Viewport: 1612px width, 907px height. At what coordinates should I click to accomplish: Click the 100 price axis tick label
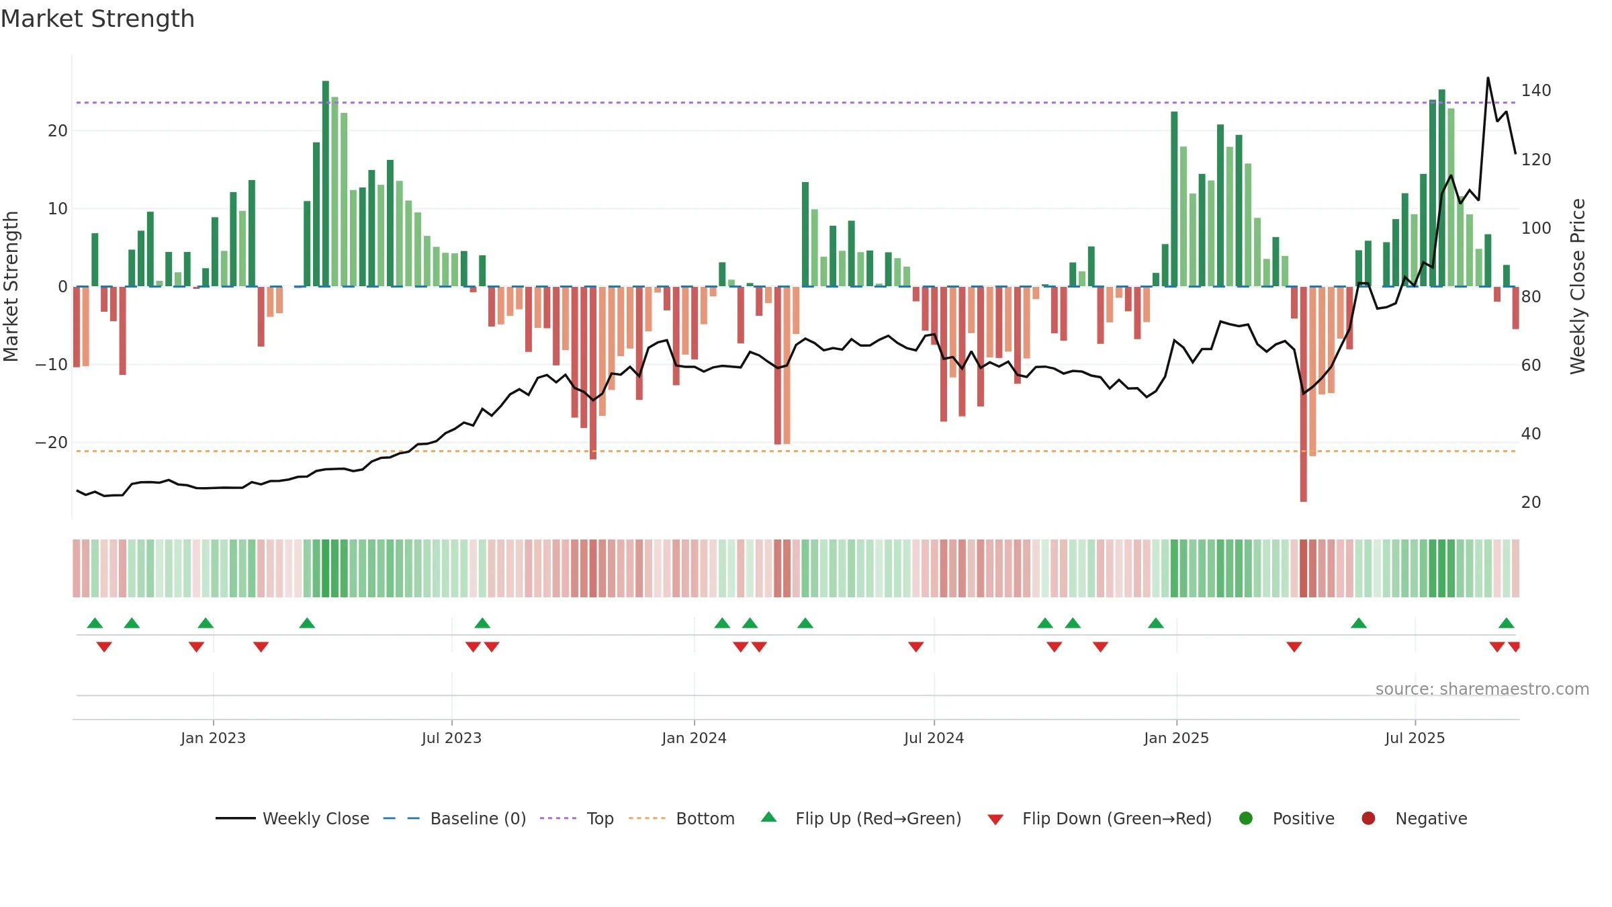click(1536, 228)
